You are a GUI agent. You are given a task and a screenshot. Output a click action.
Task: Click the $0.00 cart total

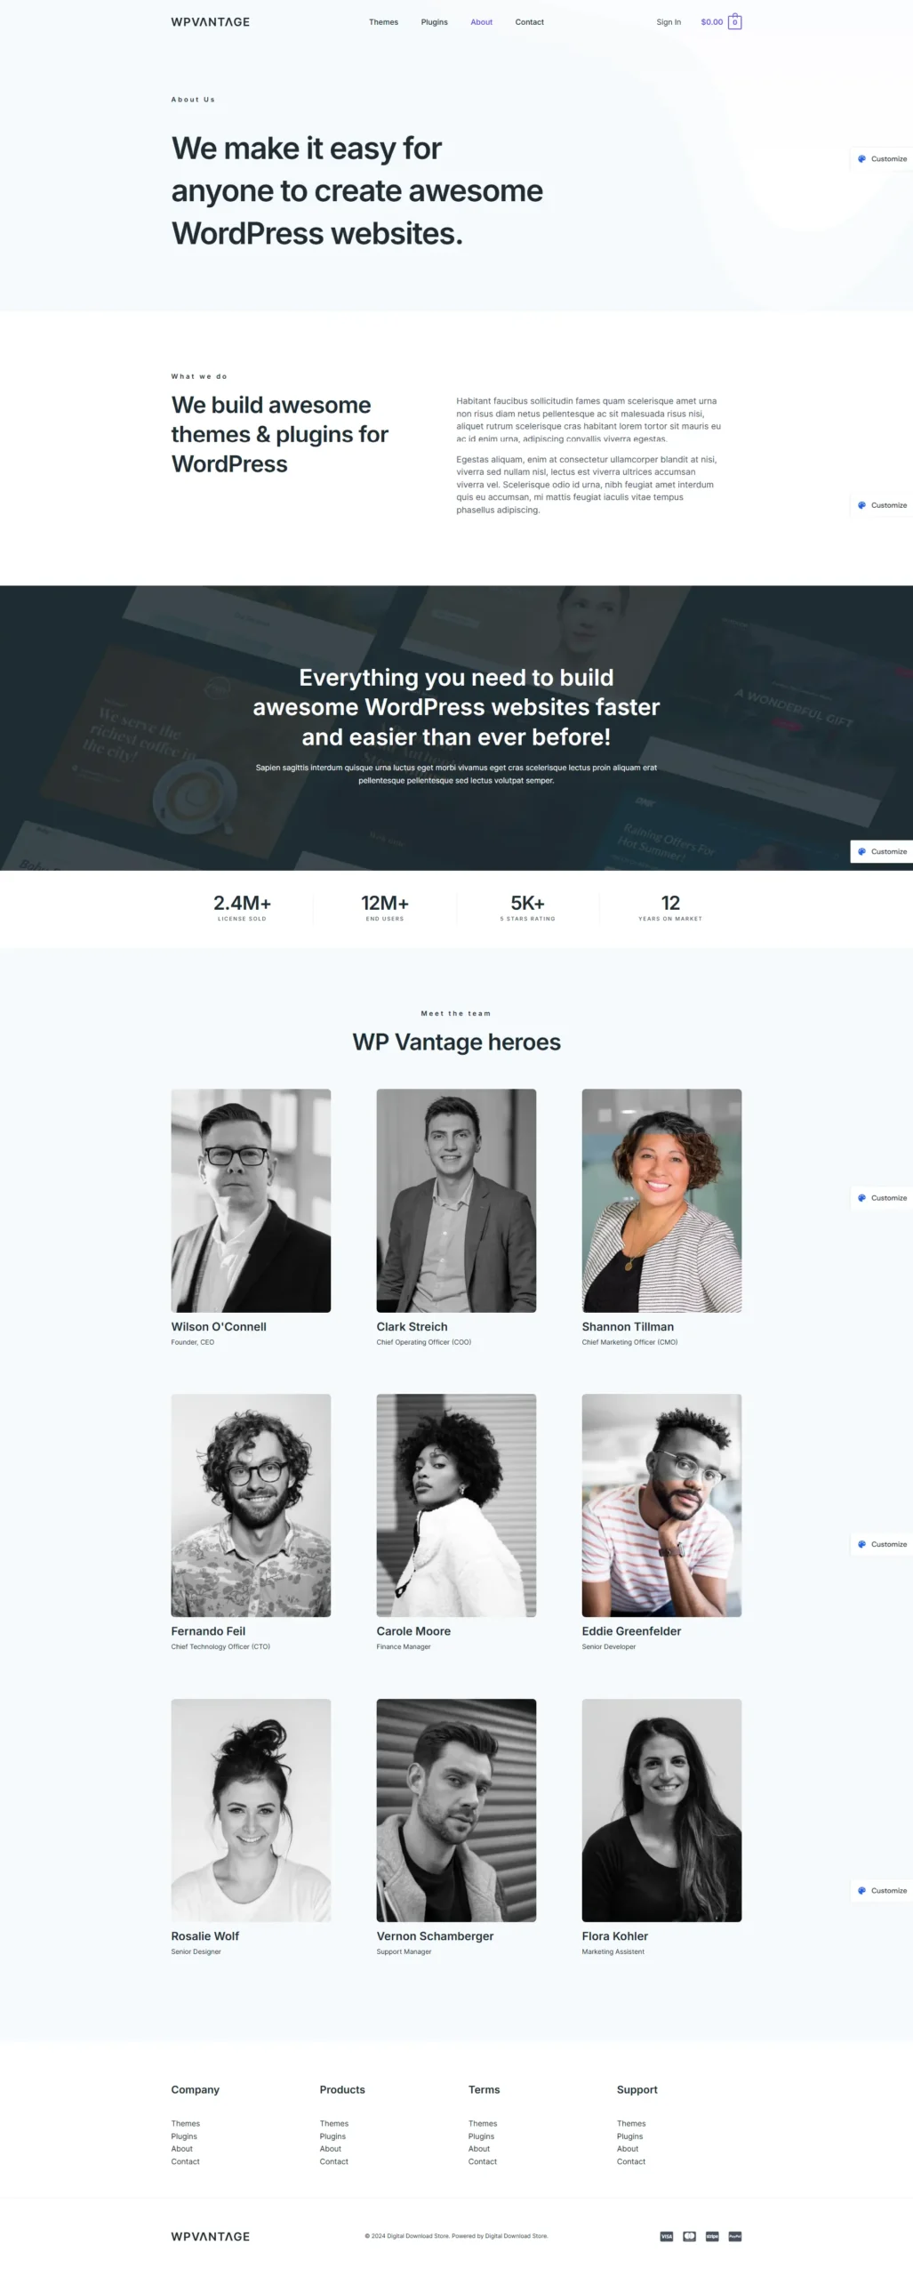711,22
